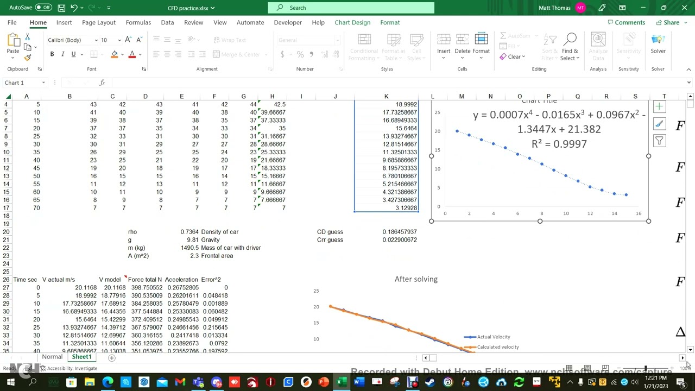Add a new sheet with plus button
Screen dimensions: 695x391
click(111, 358)
